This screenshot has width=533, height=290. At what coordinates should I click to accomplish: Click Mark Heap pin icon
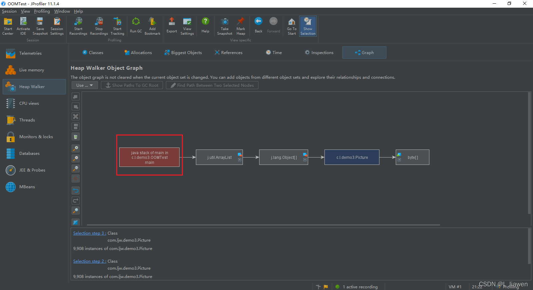241,26
